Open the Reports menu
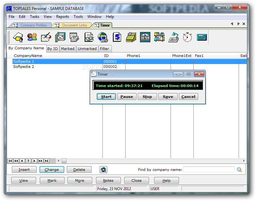This screenshot has width=256, height=201. point(63,17)
